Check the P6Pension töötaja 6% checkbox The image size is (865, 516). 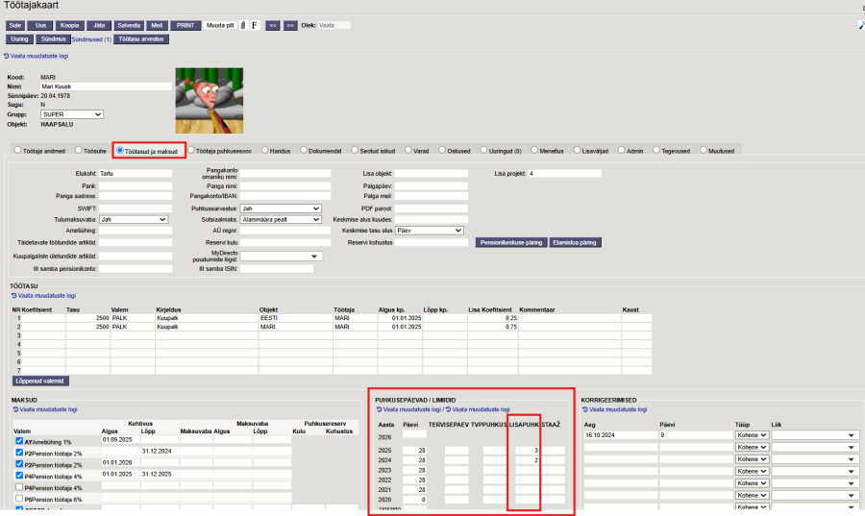pos(18,500)
